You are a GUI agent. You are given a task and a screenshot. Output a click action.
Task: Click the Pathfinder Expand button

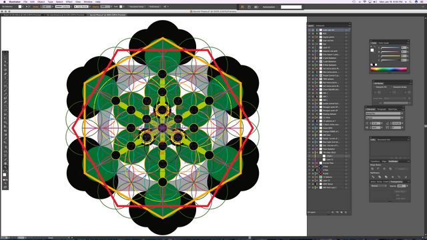401,169
